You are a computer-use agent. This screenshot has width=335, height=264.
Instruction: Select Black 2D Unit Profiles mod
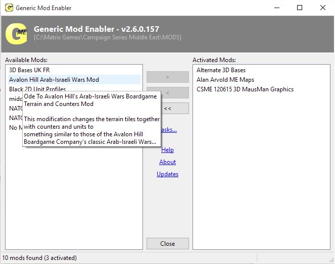(74, 89)
